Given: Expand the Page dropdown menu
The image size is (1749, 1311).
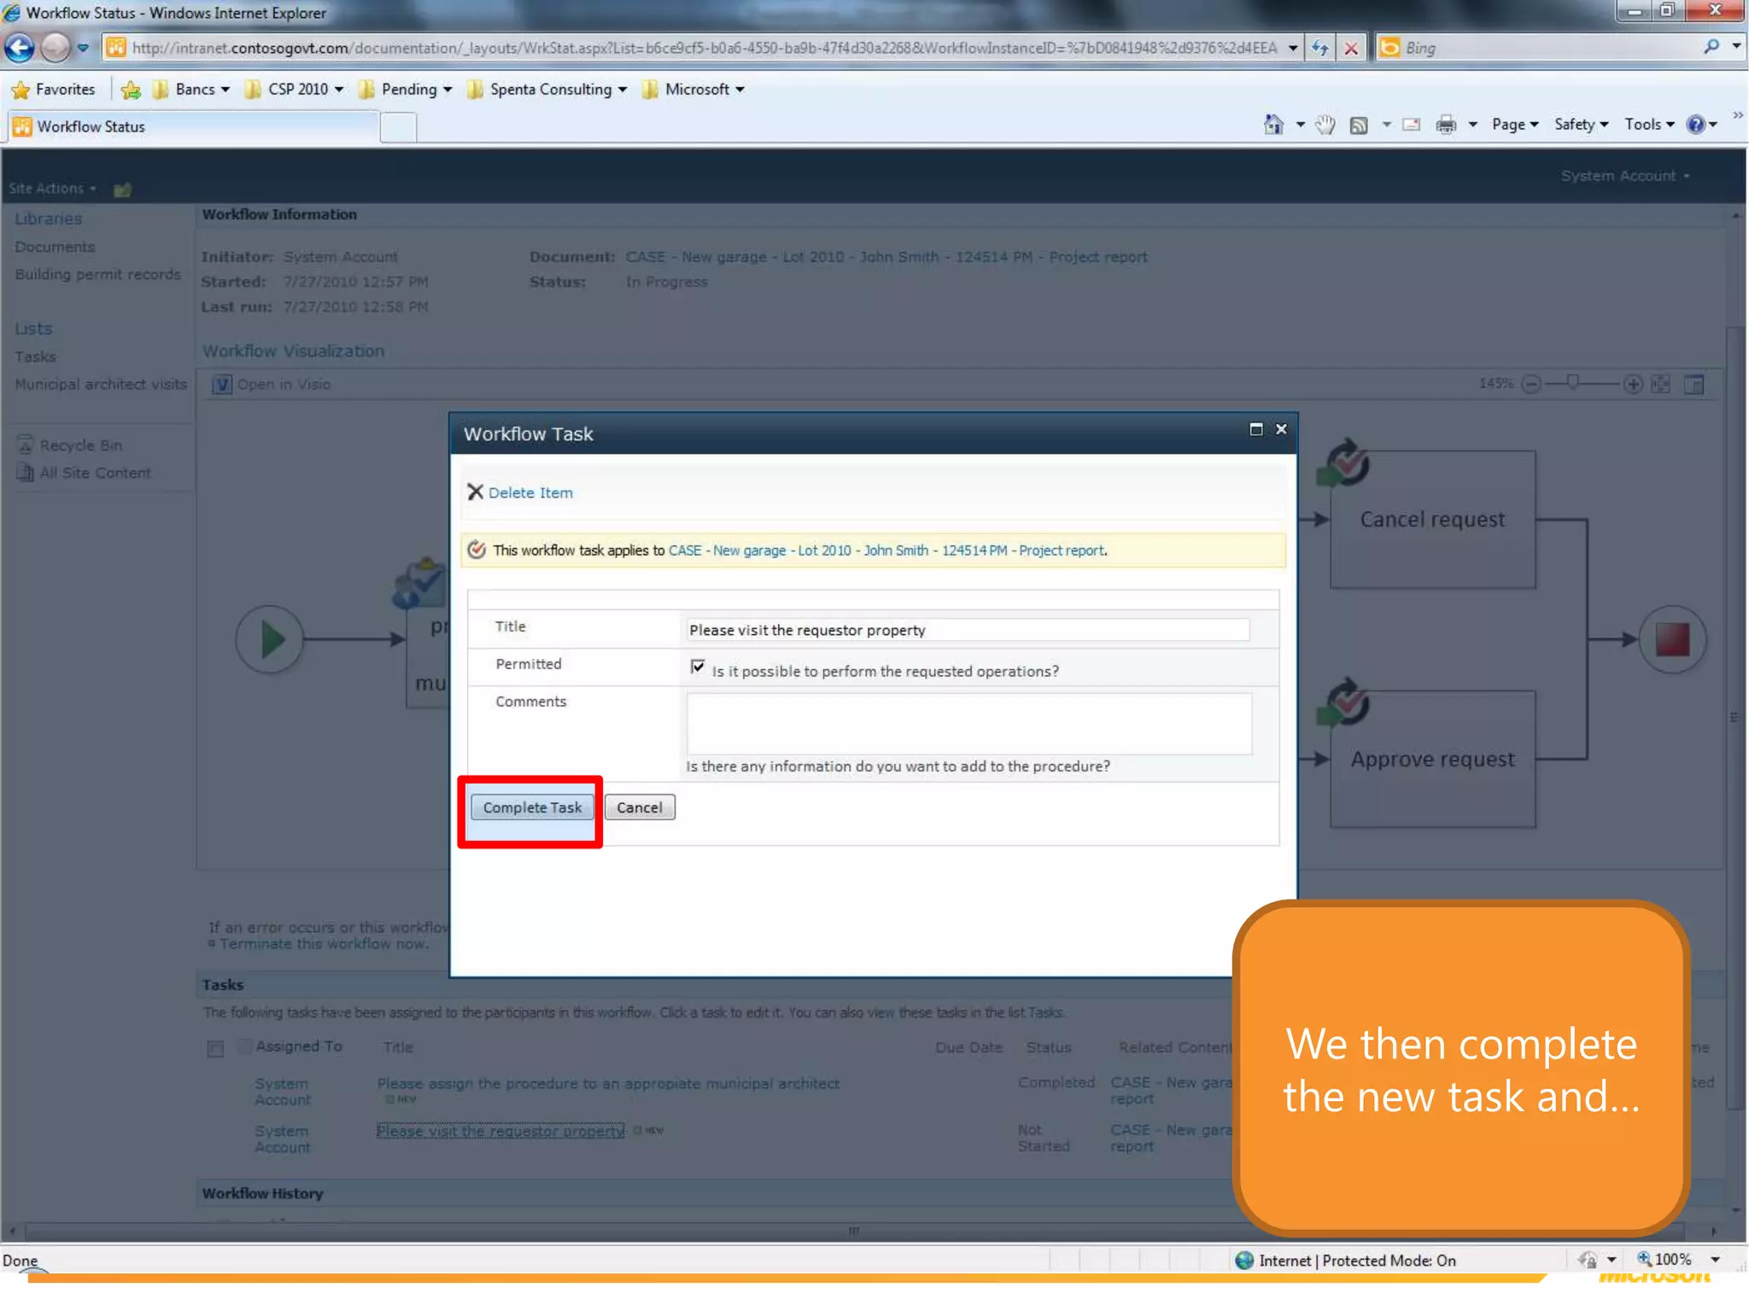Looking at the screenshot, I should pos(1514,125).
